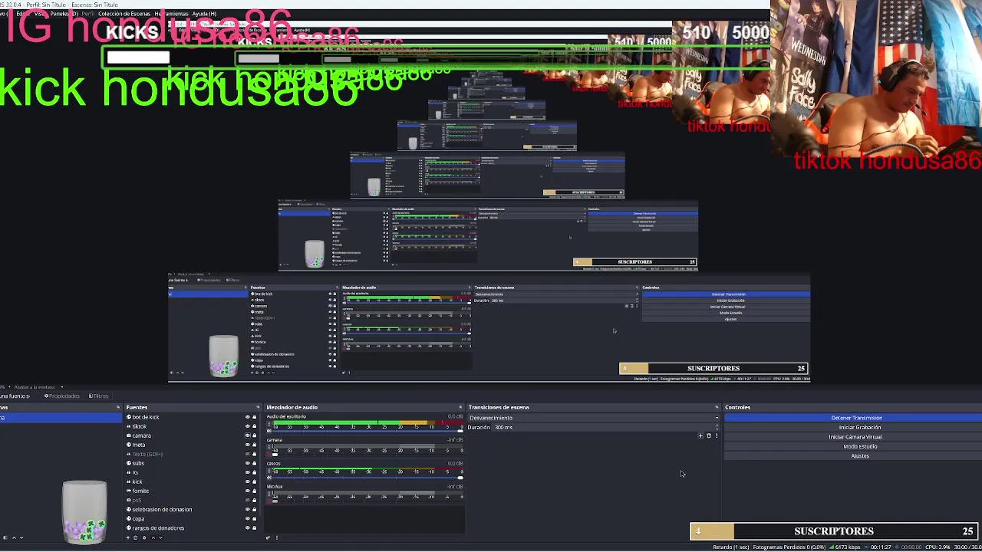Click the 6173 kbps bitrate status
This screenshot has width=982, height=552.
[846, 547]
